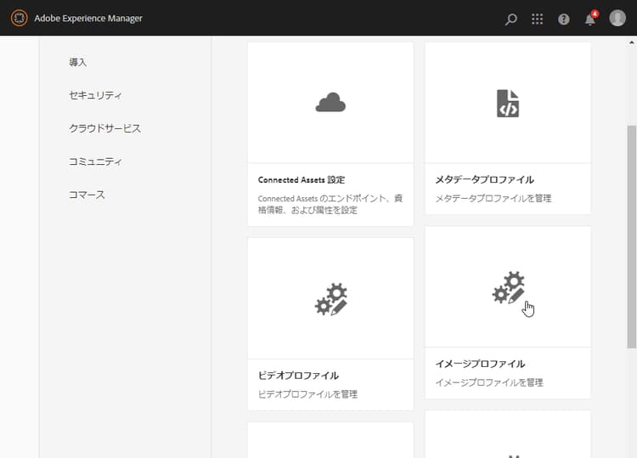The height and width of the screenshot is (458, 637).
Task: Click the ビデオプロファイルを管理 description
Action: point(307,393)
